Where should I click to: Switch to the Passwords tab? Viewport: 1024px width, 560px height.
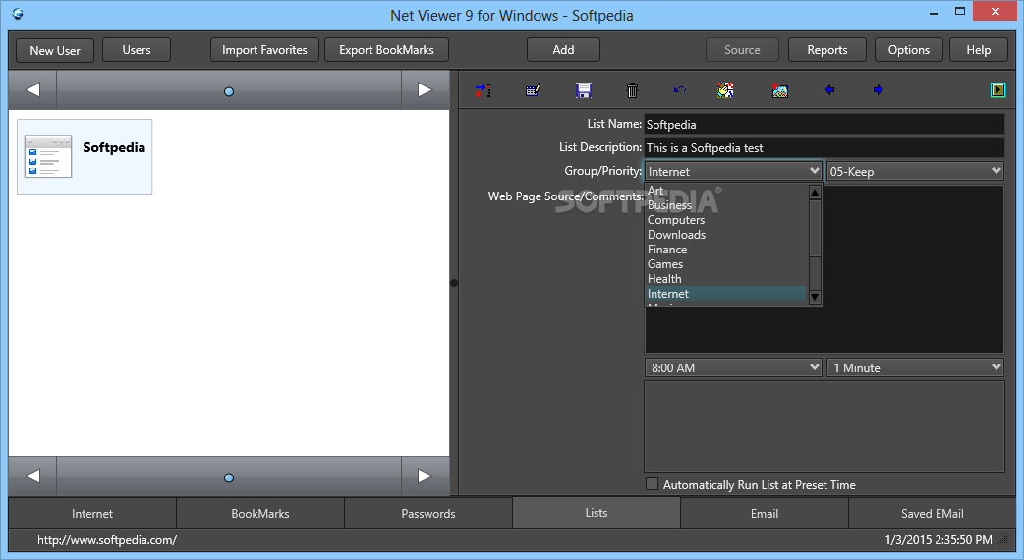[x=427, y=513]
